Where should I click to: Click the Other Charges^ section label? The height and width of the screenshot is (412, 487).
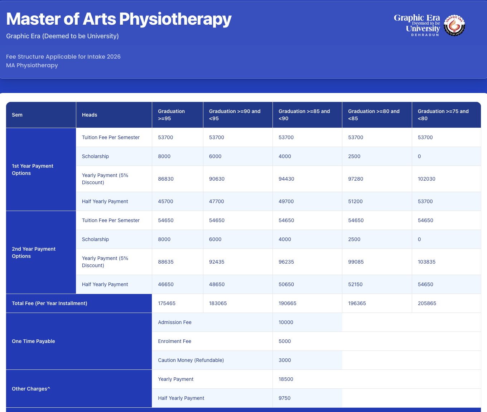(31, 389)
